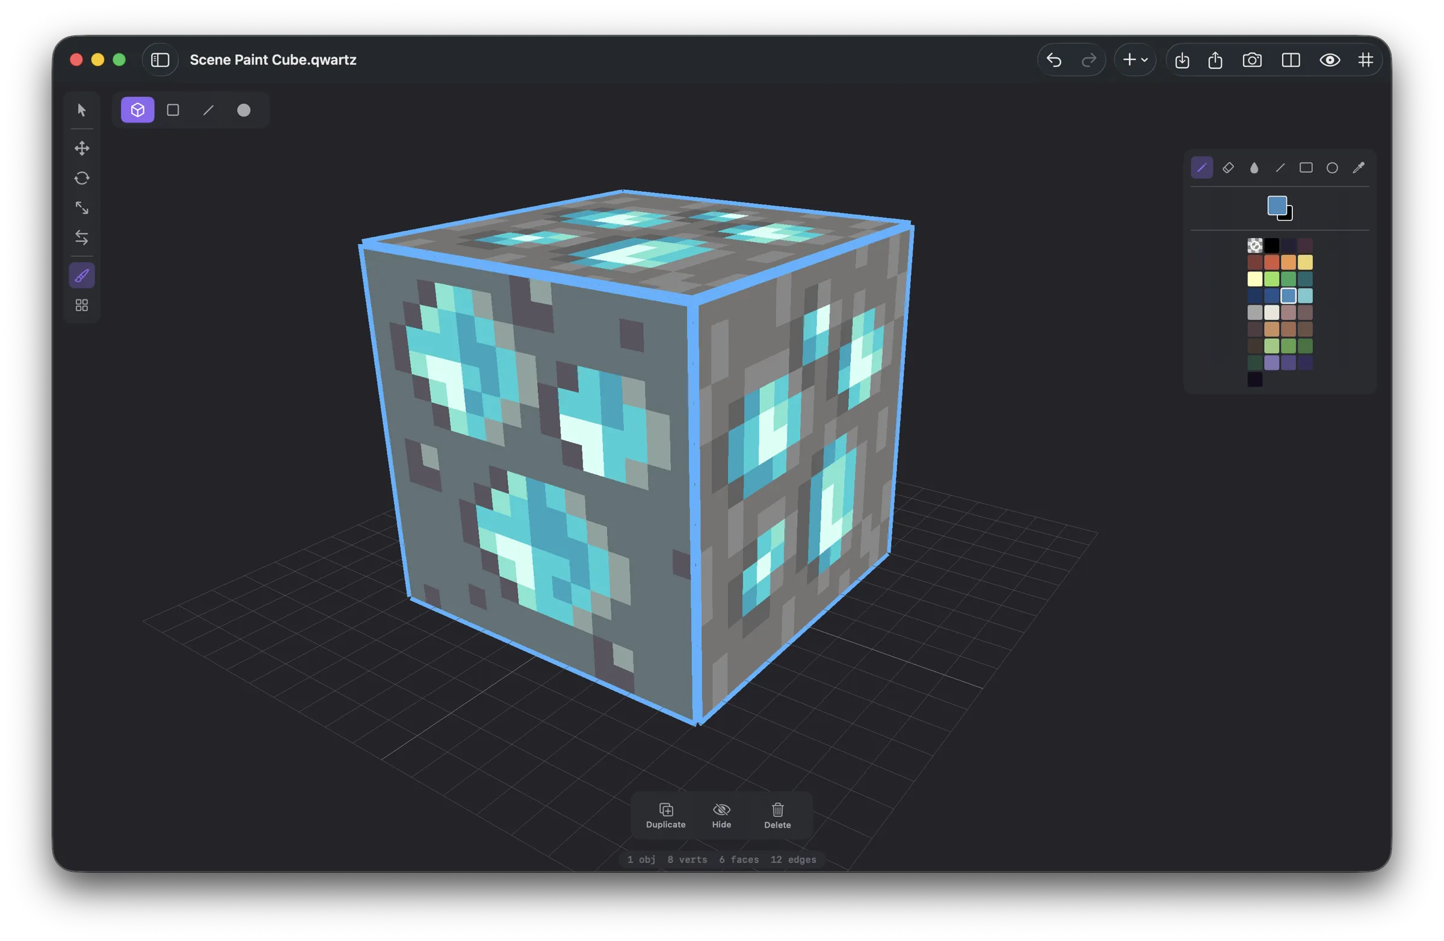Switch to edge selection mode line icon
Image resolution: width=1444 pixels, height=941 pixels.
[208, 111]
